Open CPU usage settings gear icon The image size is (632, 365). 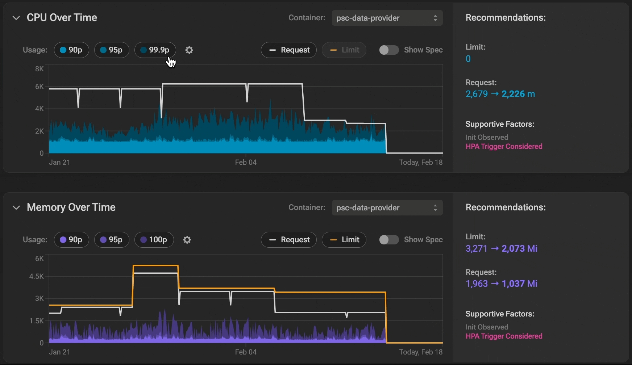point(189,50)
